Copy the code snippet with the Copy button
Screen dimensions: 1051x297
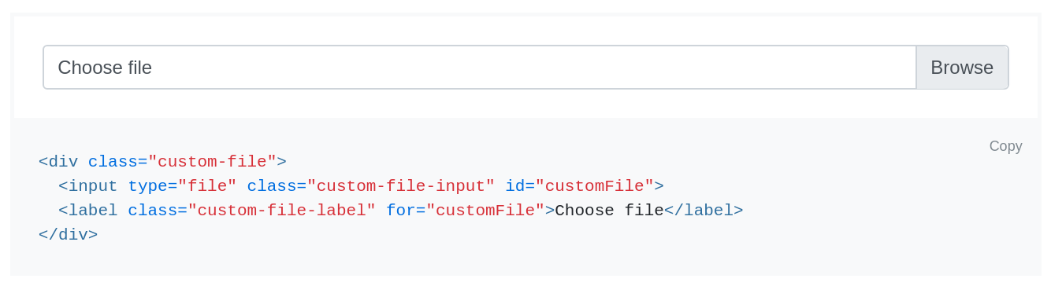click(1005, 146)
